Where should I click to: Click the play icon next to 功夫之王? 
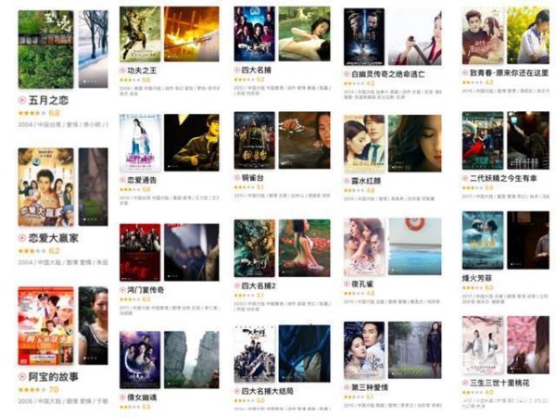point(122,70)
